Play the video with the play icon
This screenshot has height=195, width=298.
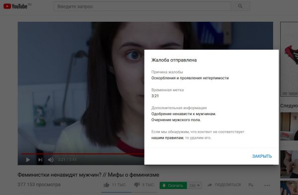tap(28, 160)
